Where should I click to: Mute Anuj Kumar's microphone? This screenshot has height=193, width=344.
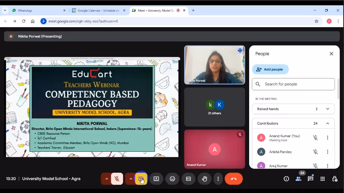315,166
